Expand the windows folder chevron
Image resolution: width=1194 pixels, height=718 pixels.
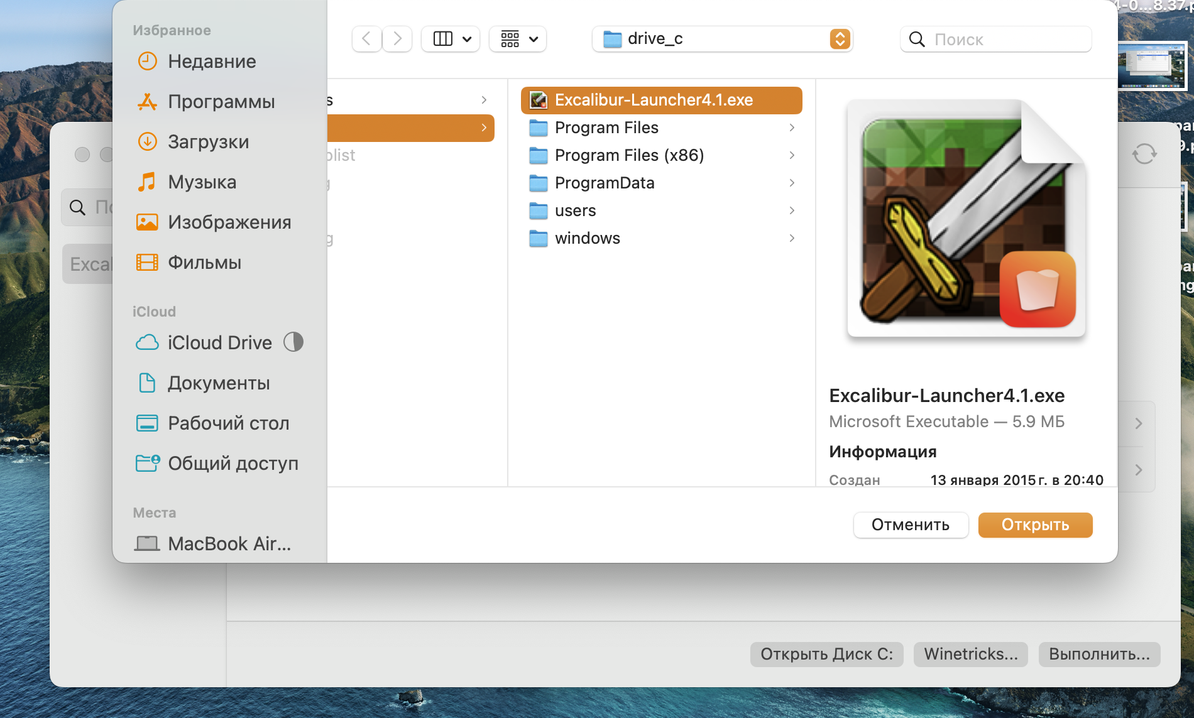click(792, 239)
